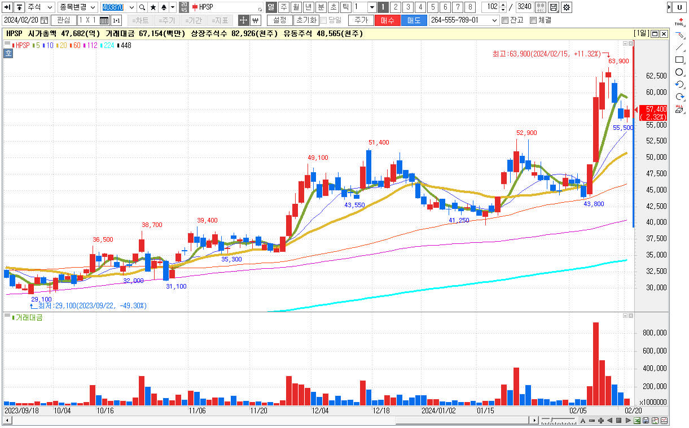689x428 pixels.
Task: Click the redo arrow in drawing tools
Action: 679,97
